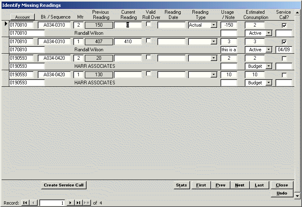Check Service Call for HARR meter 2 row

click(284, 59)
